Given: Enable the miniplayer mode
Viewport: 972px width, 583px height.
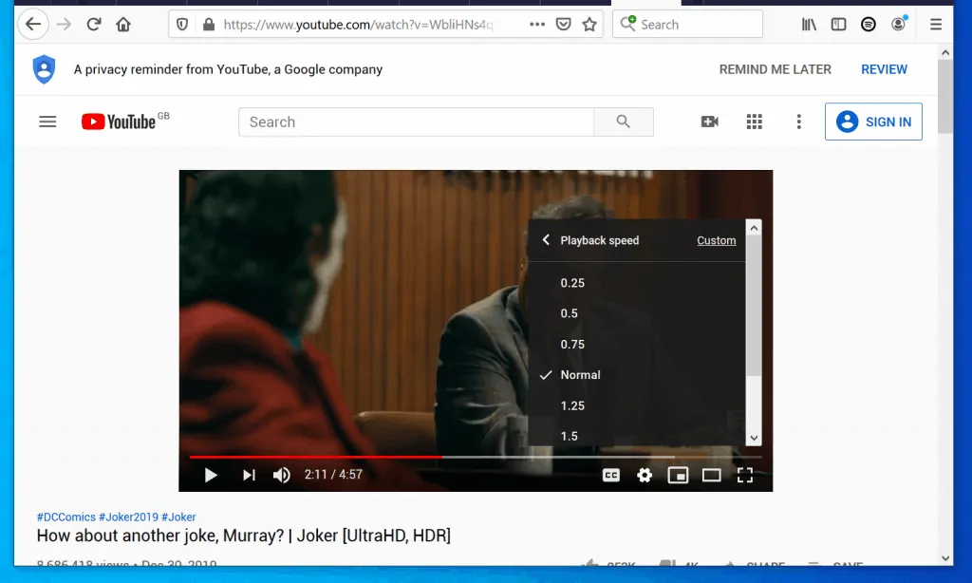Looking at the screenshot, I should pos(678,475).
